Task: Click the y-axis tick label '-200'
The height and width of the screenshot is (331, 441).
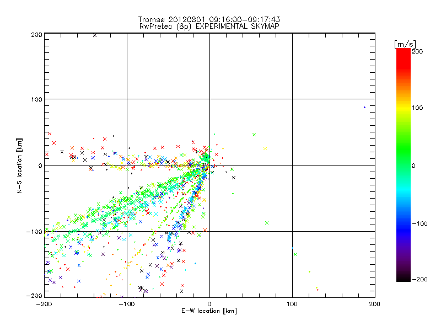Action: click(x=34, y=296)
